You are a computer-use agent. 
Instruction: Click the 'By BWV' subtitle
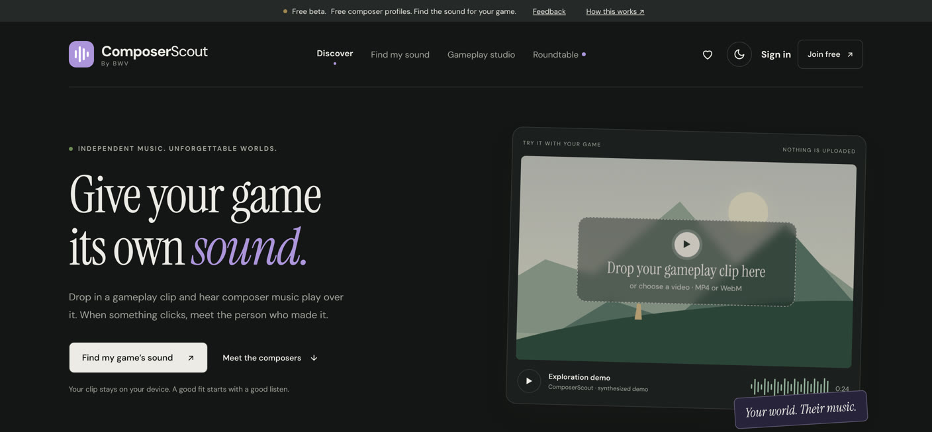115,64
